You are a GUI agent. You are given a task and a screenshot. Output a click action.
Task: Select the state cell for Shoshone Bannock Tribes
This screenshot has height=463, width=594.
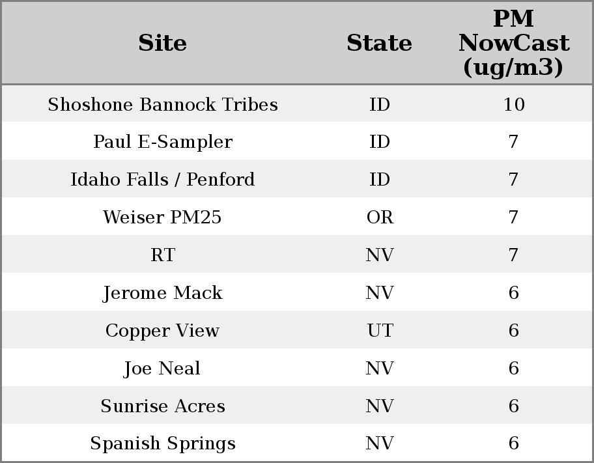(380, 104)
